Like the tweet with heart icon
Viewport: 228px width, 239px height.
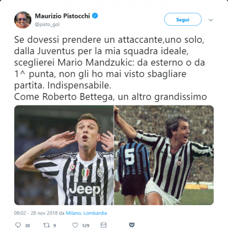[75, 225]
